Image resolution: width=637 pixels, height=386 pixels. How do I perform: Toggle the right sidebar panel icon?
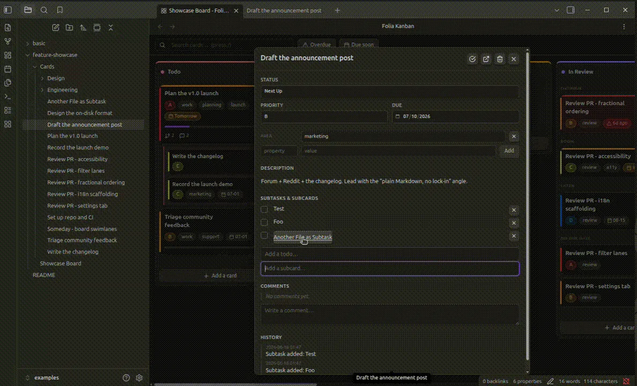point(571,10)
